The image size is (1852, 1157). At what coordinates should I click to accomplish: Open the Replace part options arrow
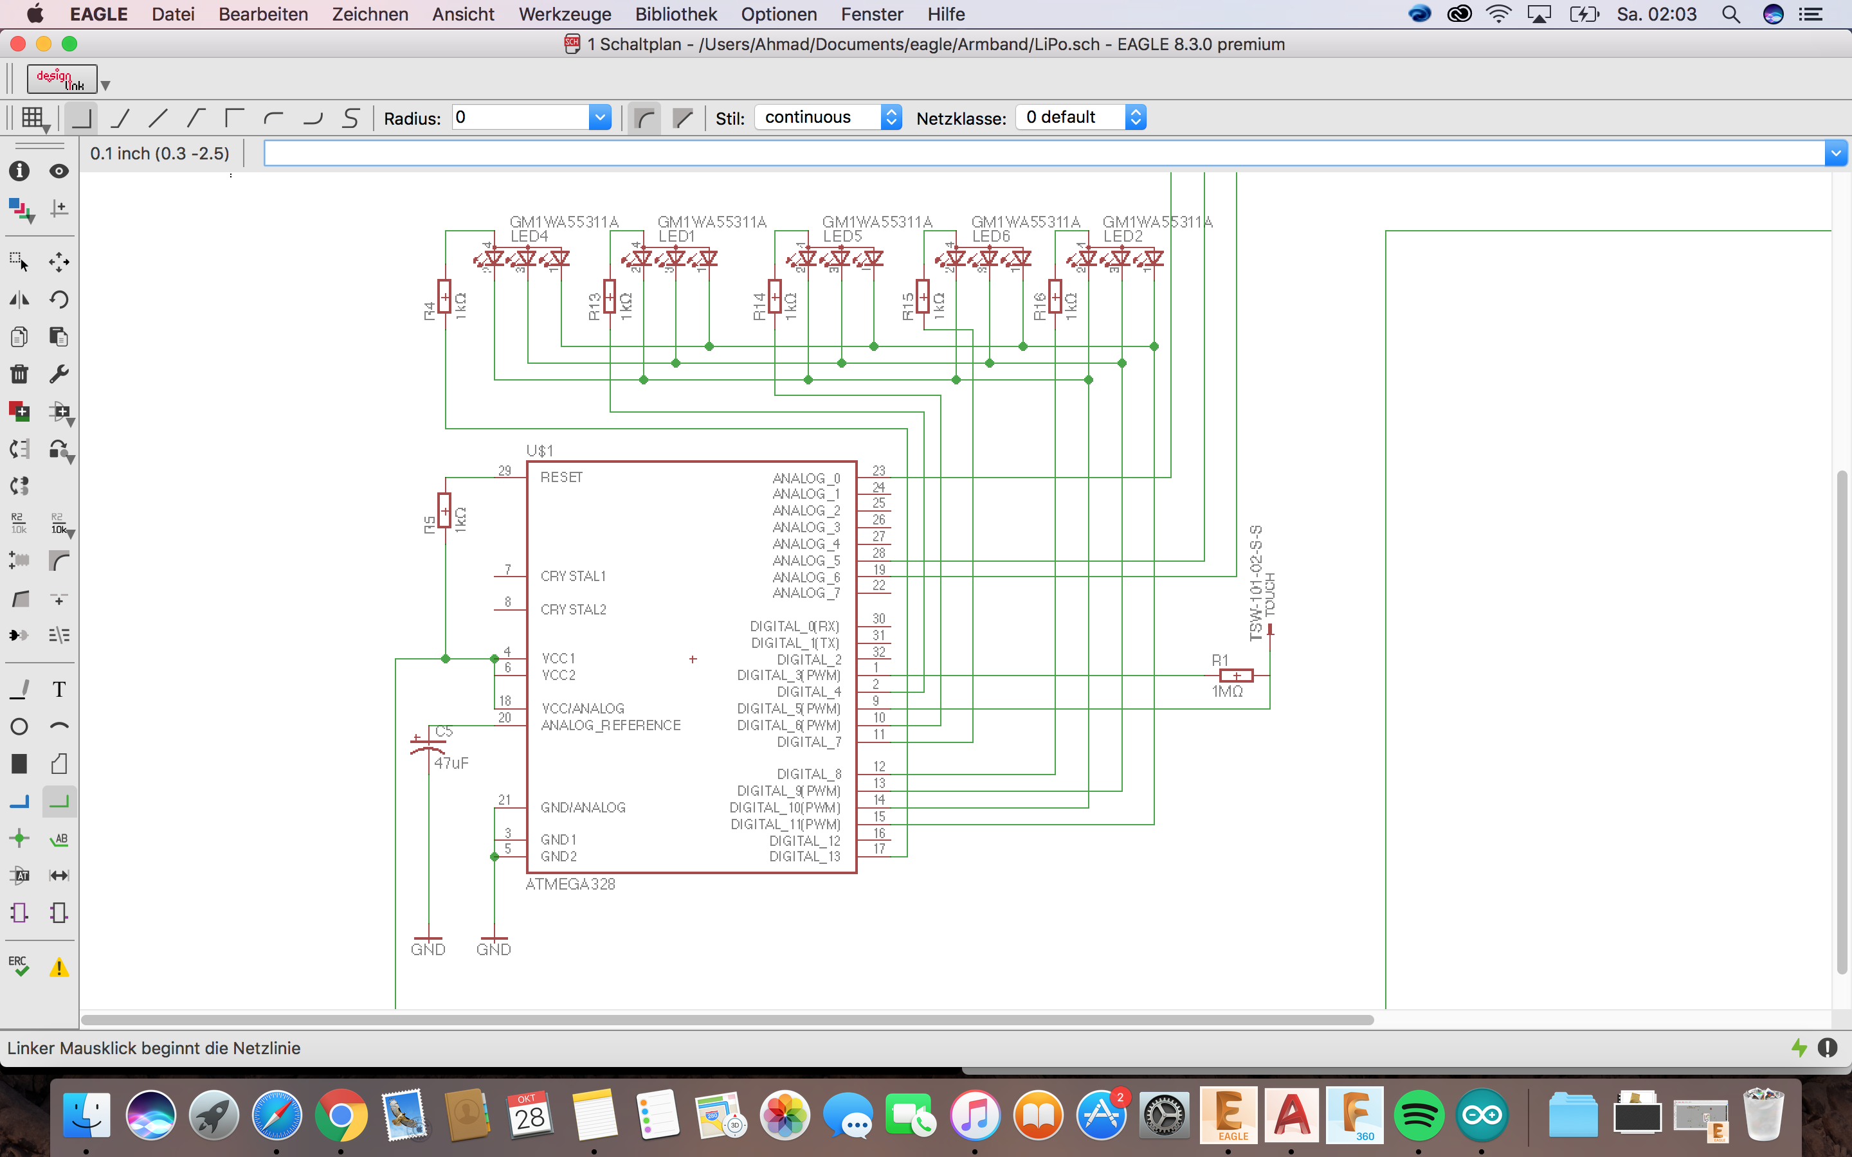coord(70,459)
